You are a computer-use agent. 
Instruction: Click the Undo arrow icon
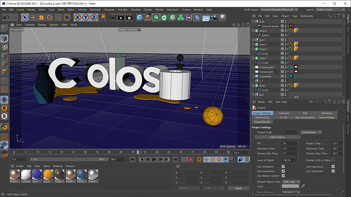[x=6, y=18]
